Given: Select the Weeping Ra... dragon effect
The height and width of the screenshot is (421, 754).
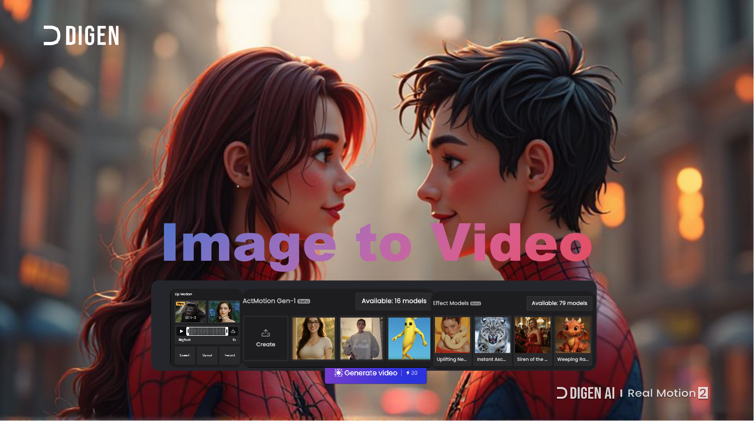Looking at the screenshot, I should coord(573,340).
